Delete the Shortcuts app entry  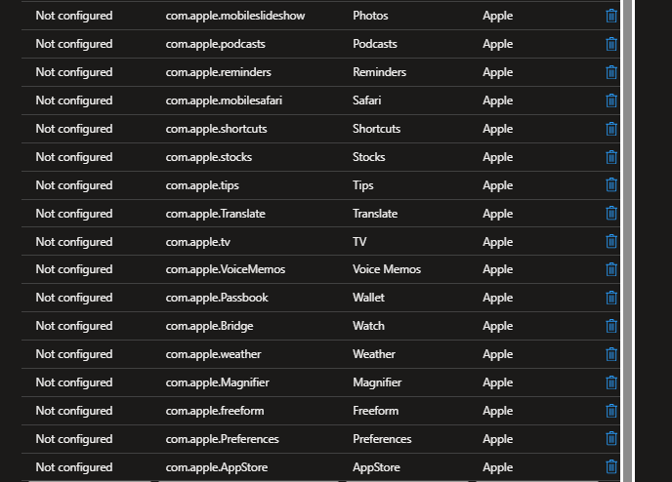click(x=611, y=129)
